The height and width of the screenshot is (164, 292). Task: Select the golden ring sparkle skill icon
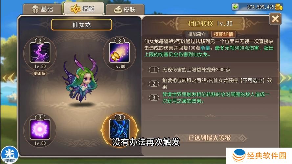point(119,52)
